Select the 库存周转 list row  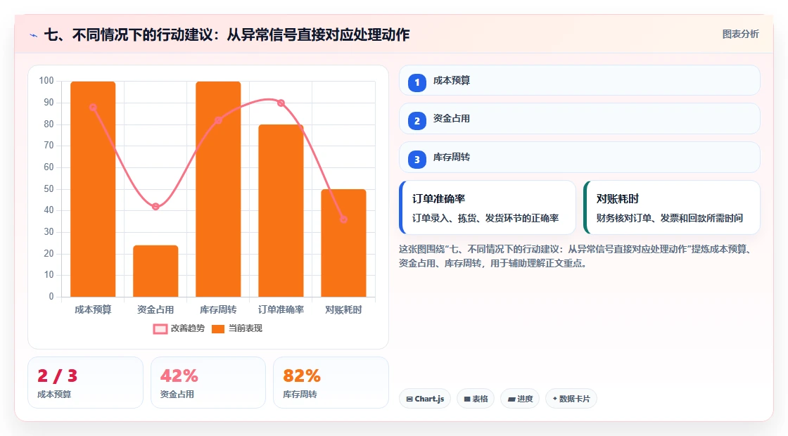[580, 158]
